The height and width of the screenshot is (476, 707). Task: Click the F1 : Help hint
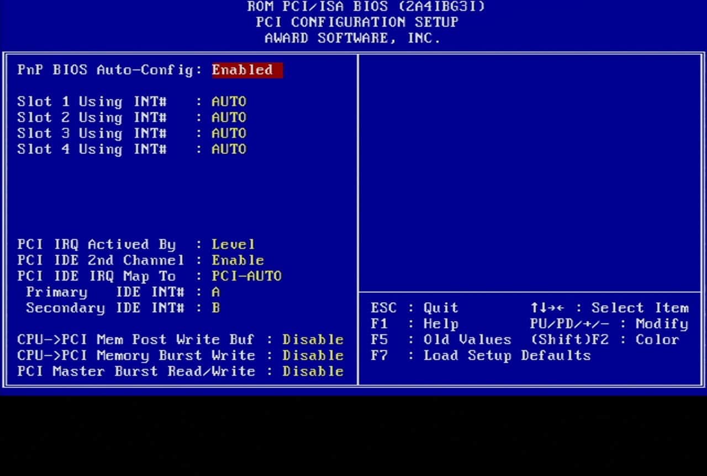coord(415,324)
